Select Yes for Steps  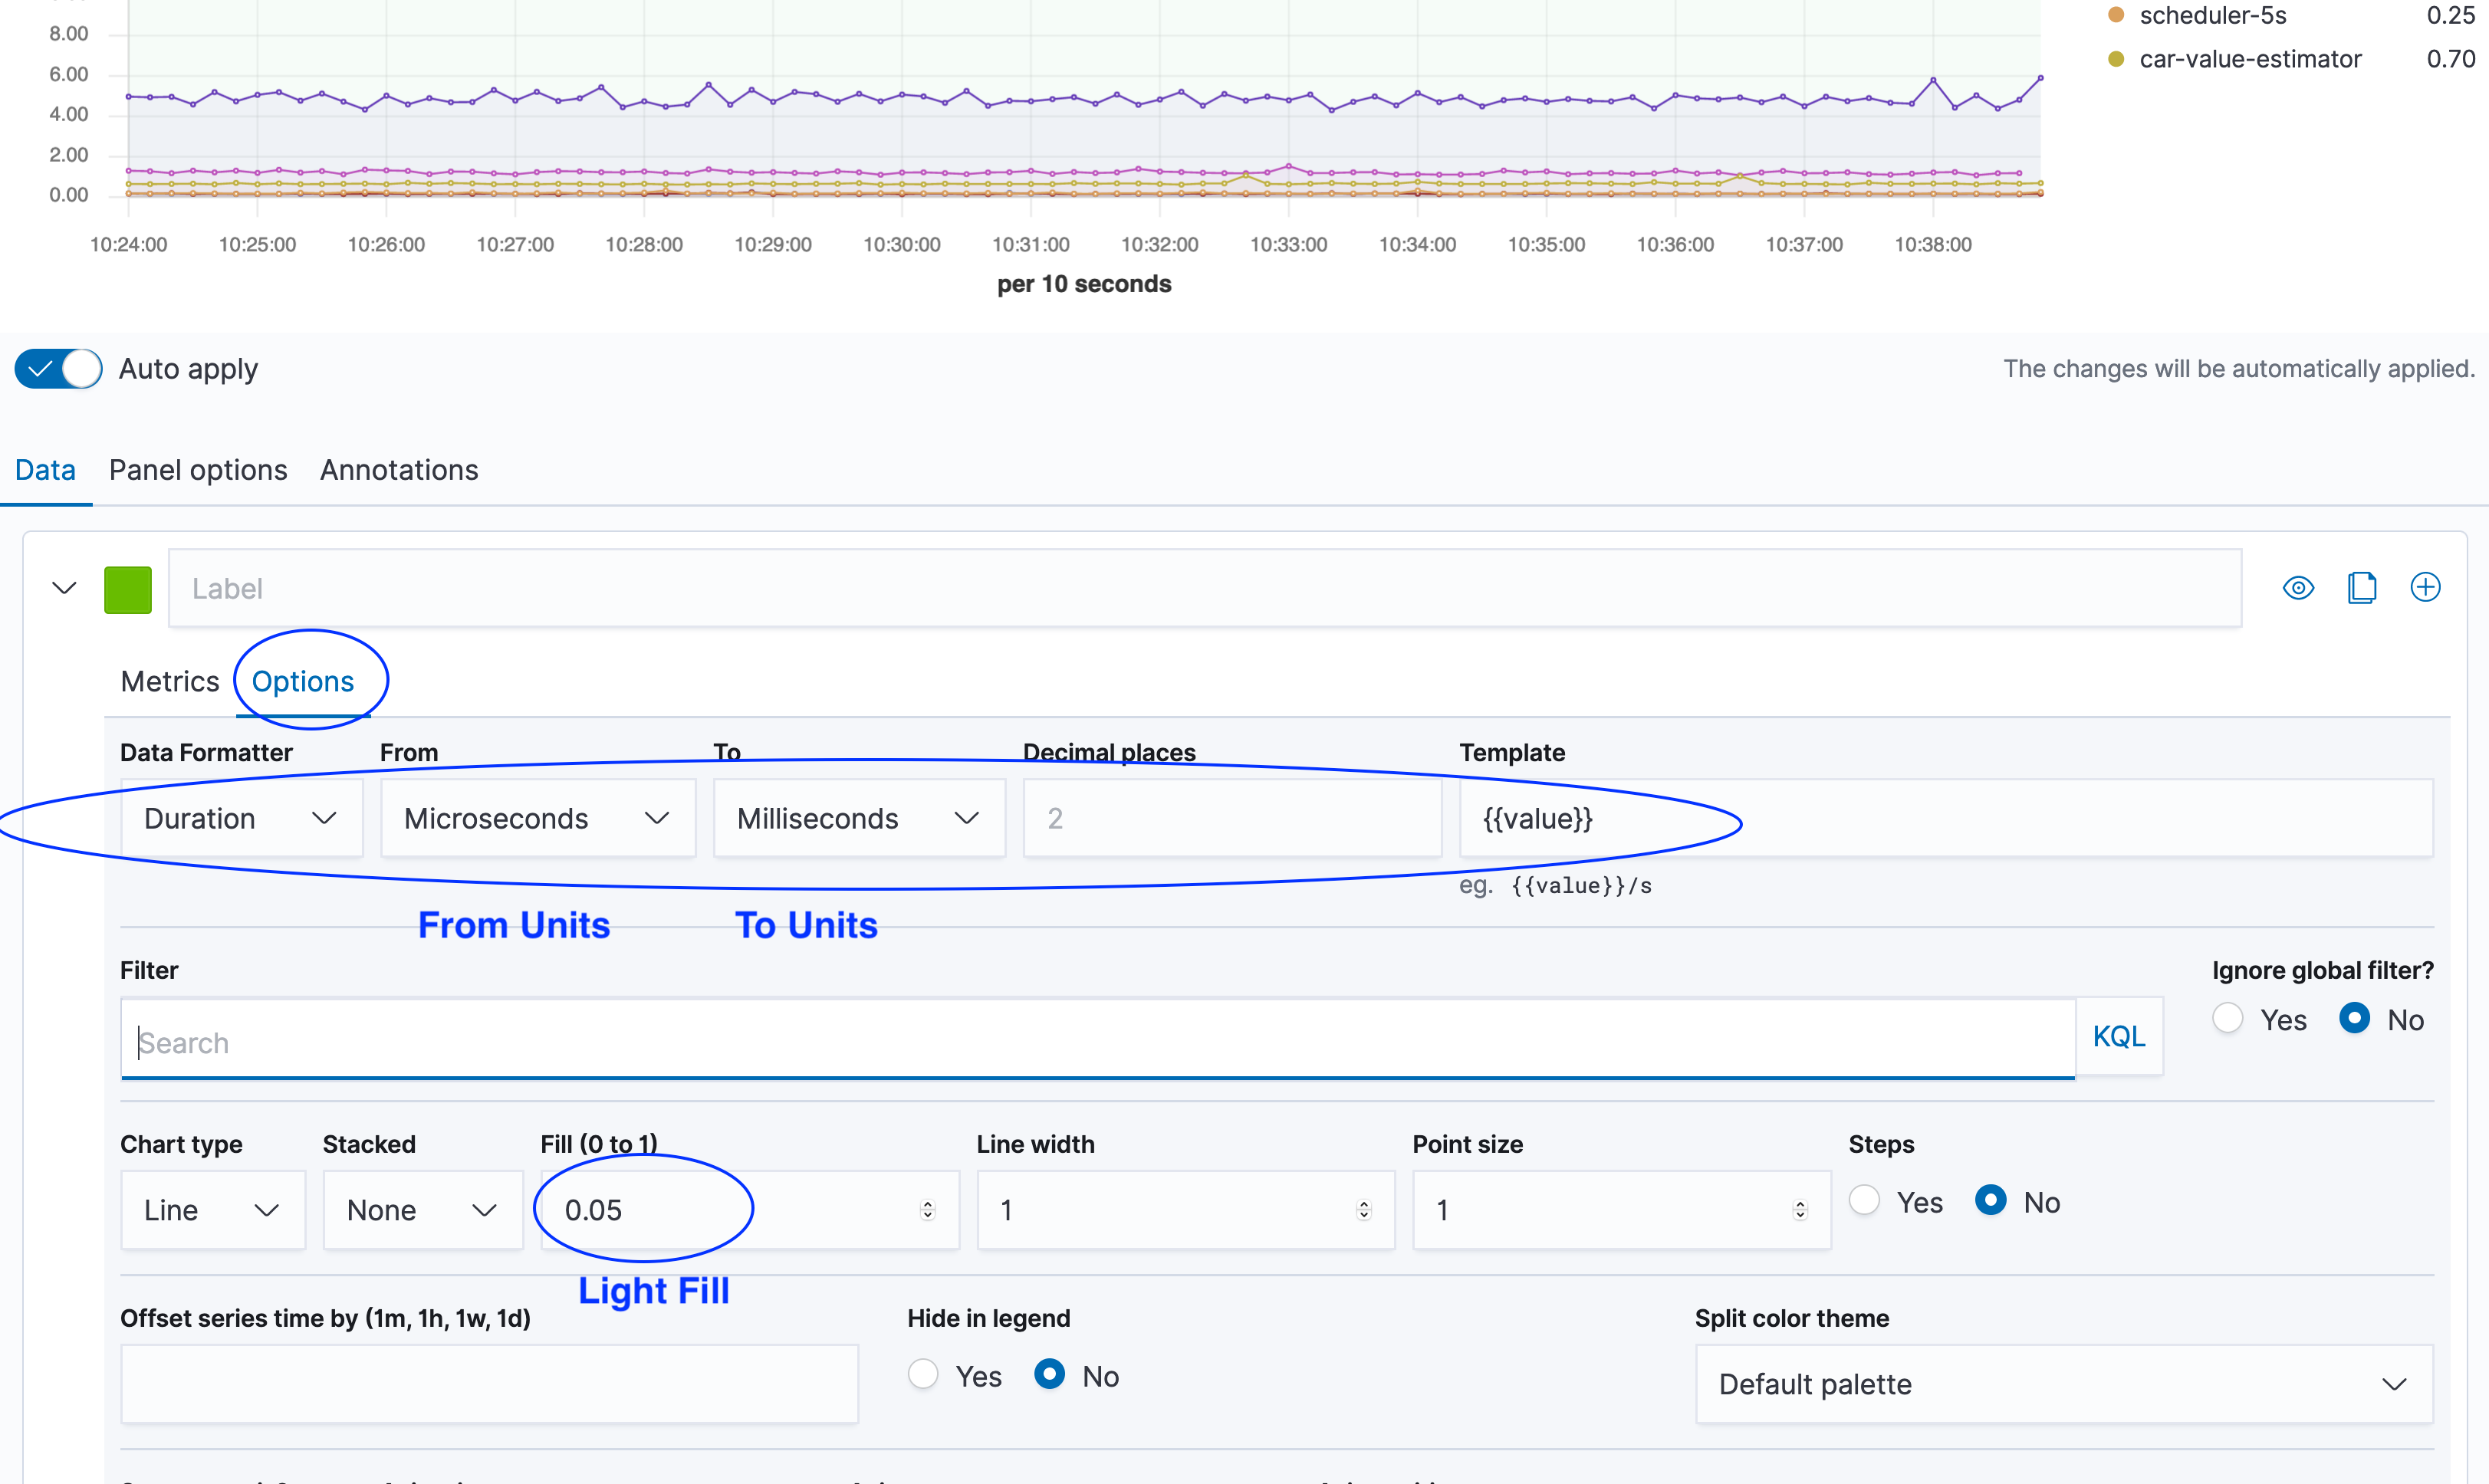[x=1865, y=1201]
